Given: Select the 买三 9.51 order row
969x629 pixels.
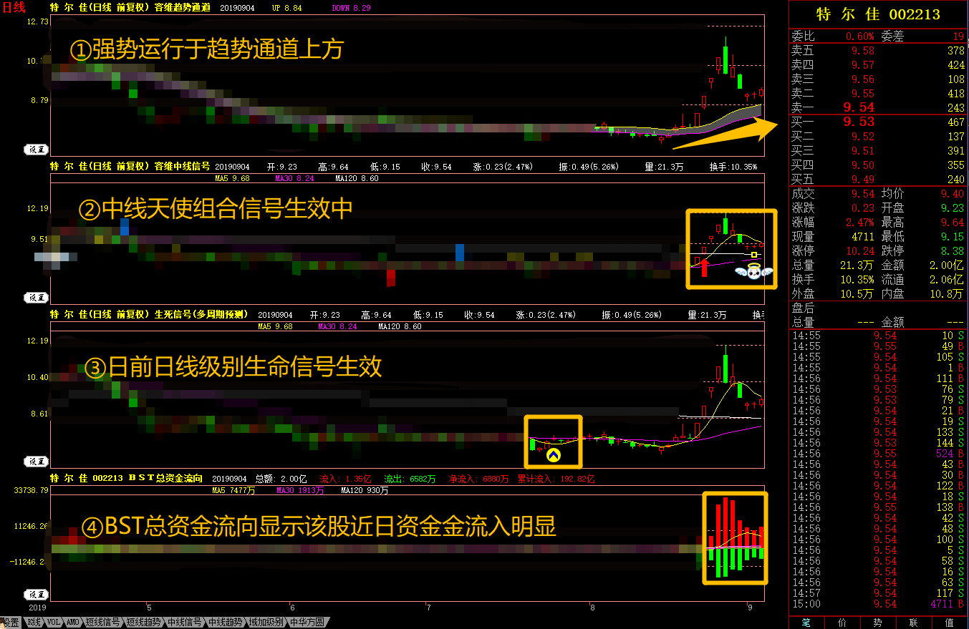Looking at the screenshot, I should (x=878, y=151).
